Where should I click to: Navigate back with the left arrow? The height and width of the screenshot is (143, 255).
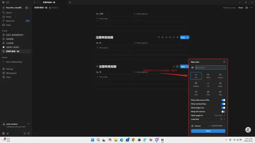click(34, 2)
